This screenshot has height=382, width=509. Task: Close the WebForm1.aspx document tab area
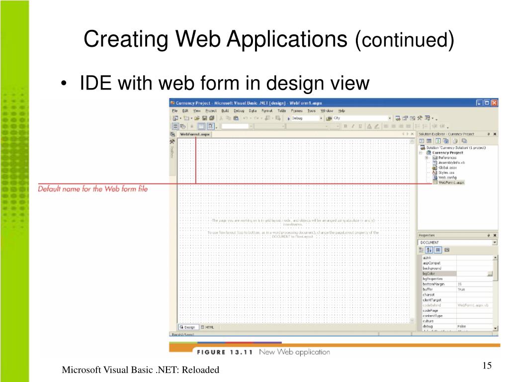(412, 134)
